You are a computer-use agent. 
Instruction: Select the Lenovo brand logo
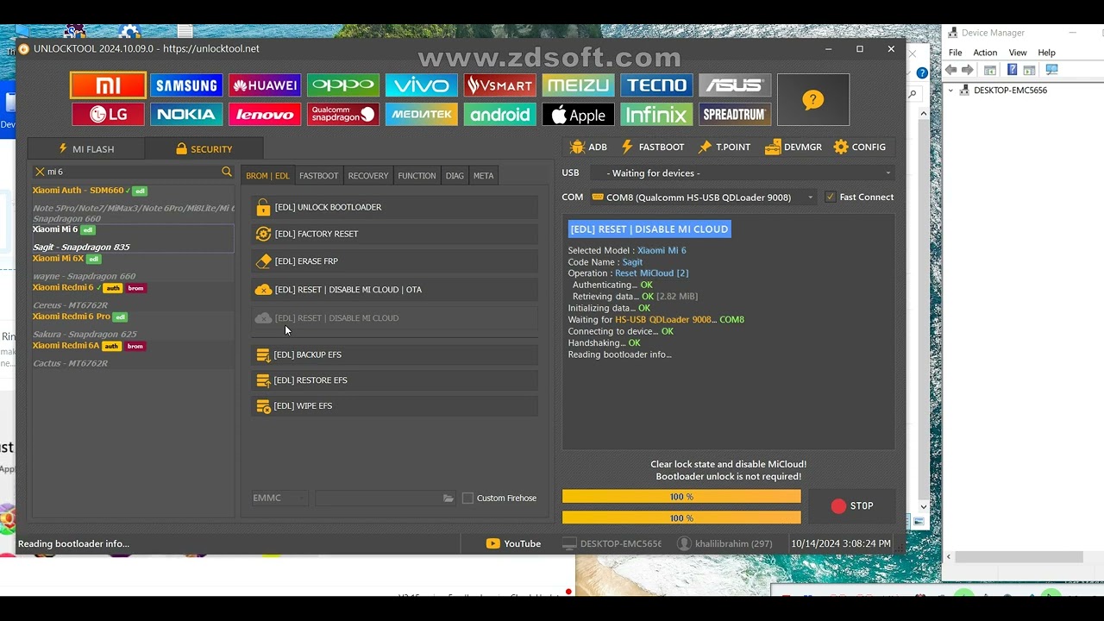tap(265, 115)
